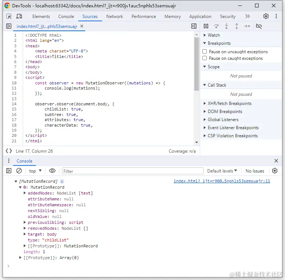
Task: Open the Performance tab
Action: tap(143, 17)
